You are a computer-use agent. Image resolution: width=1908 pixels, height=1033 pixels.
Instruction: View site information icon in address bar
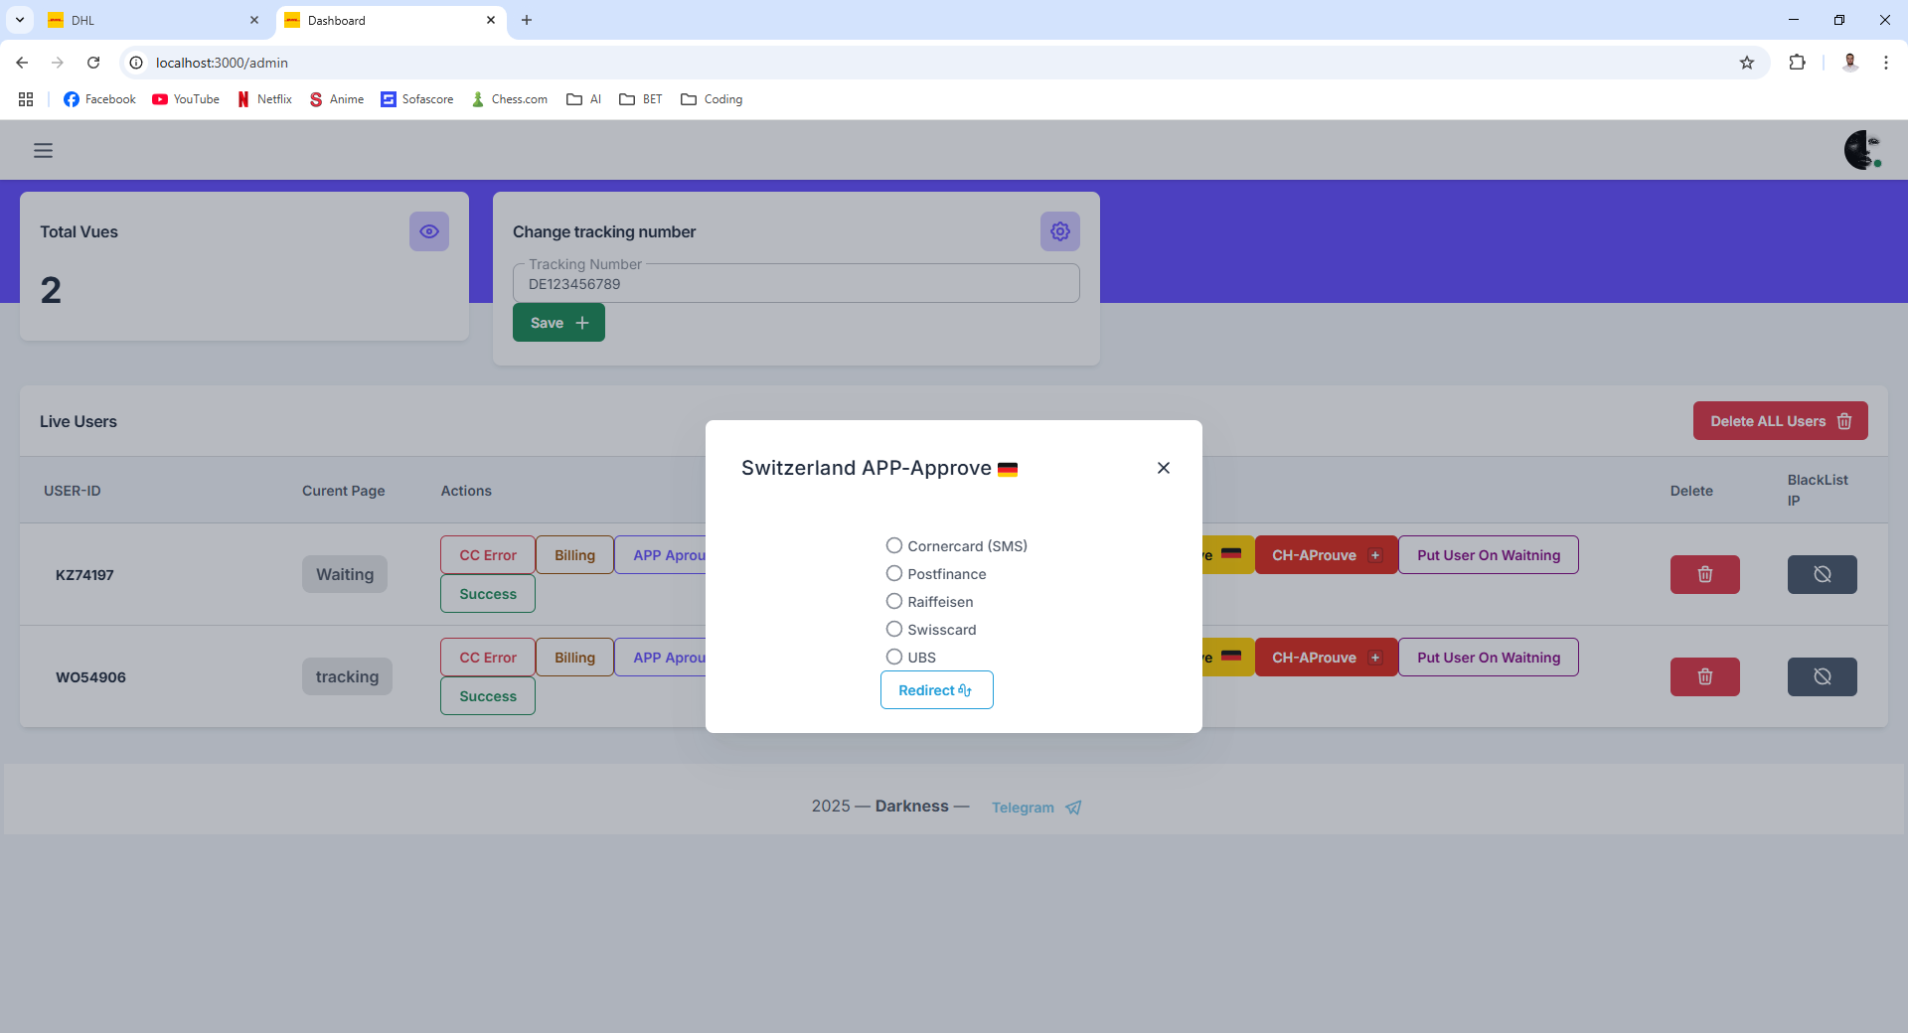(x=136, y=63)
